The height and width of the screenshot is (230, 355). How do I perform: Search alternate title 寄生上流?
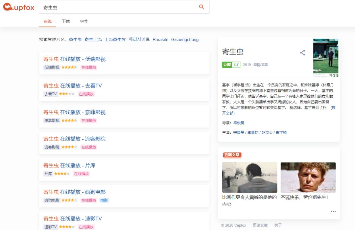tap(93, 40)
